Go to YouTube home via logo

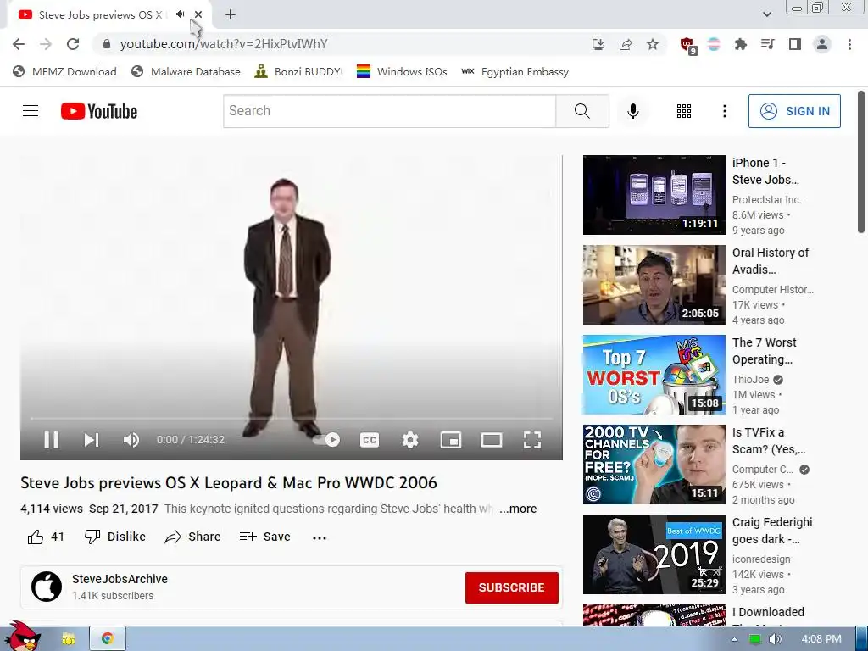99,111
